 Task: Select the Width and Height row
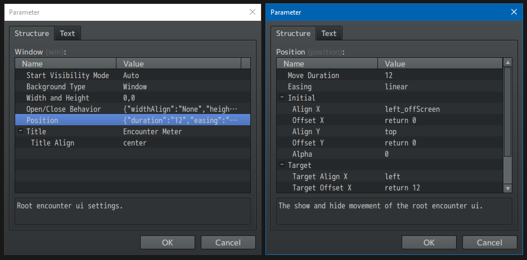tap(133, 98)
